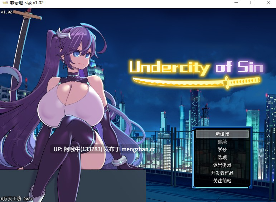This screenshot has height=202, width=276.
Task: Choose 退出游戏 to quit the game
Action: click(222, 165)
